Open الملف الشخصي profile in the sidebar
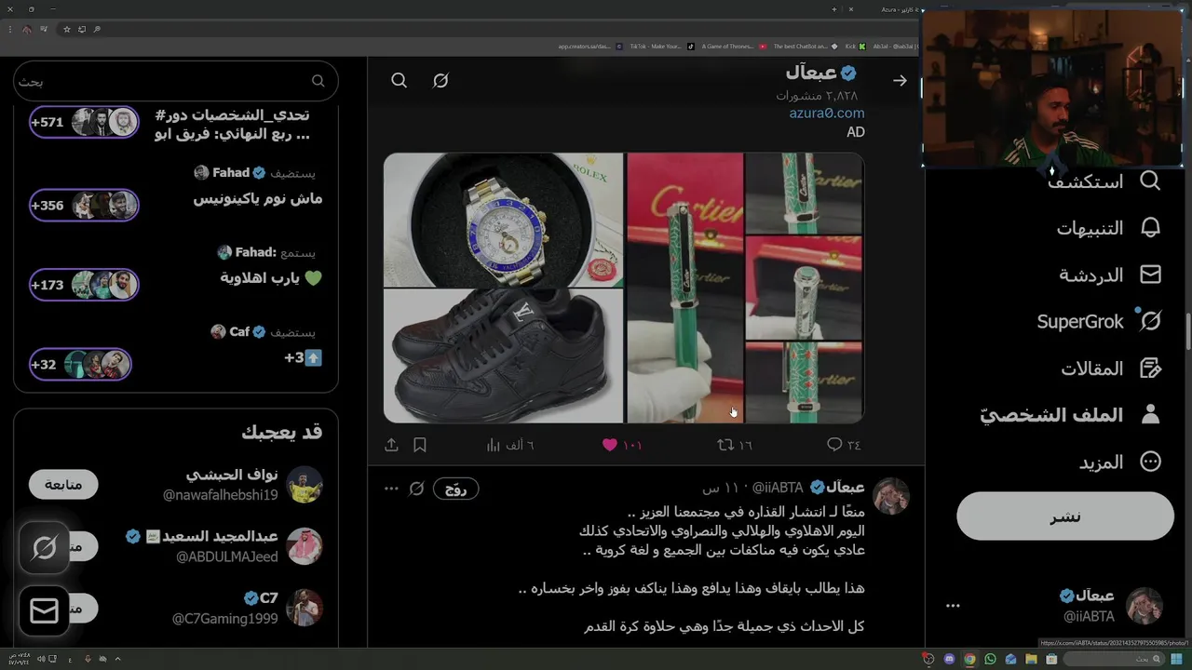The image size is (1192, 670). [1069, 415]
